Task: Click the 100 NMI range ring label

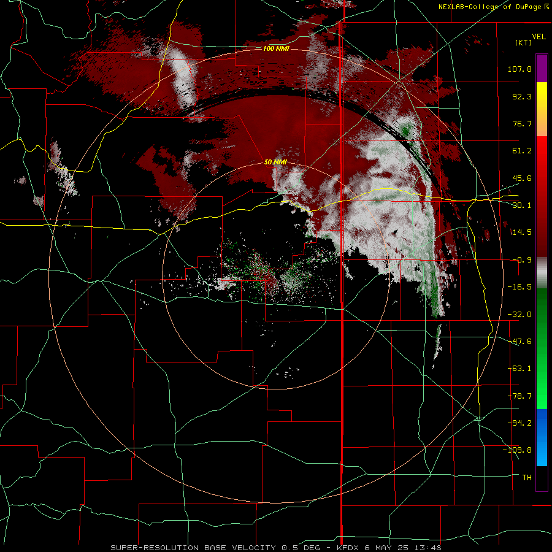Action: [276, 48]
